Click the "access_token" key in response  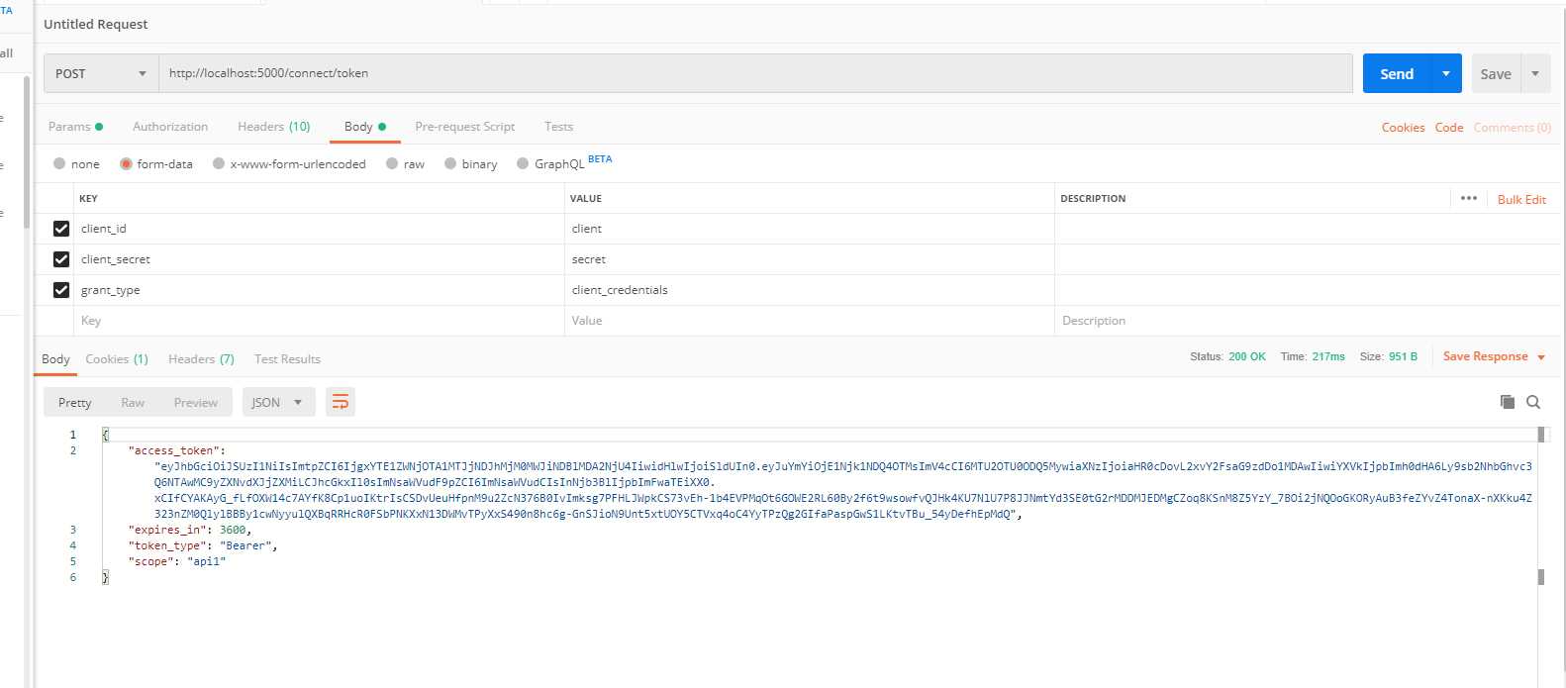pos(173,450)
